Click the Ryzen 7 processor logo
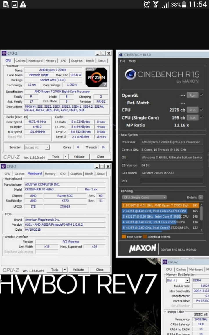The height and width of the screenshot is (335, 209). pos(96,77)
